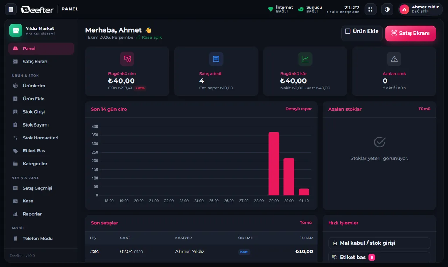The width and height of the screenshot is (448, 267).
Task: Click the +82% change badge
Action: [x=140, y=88]
